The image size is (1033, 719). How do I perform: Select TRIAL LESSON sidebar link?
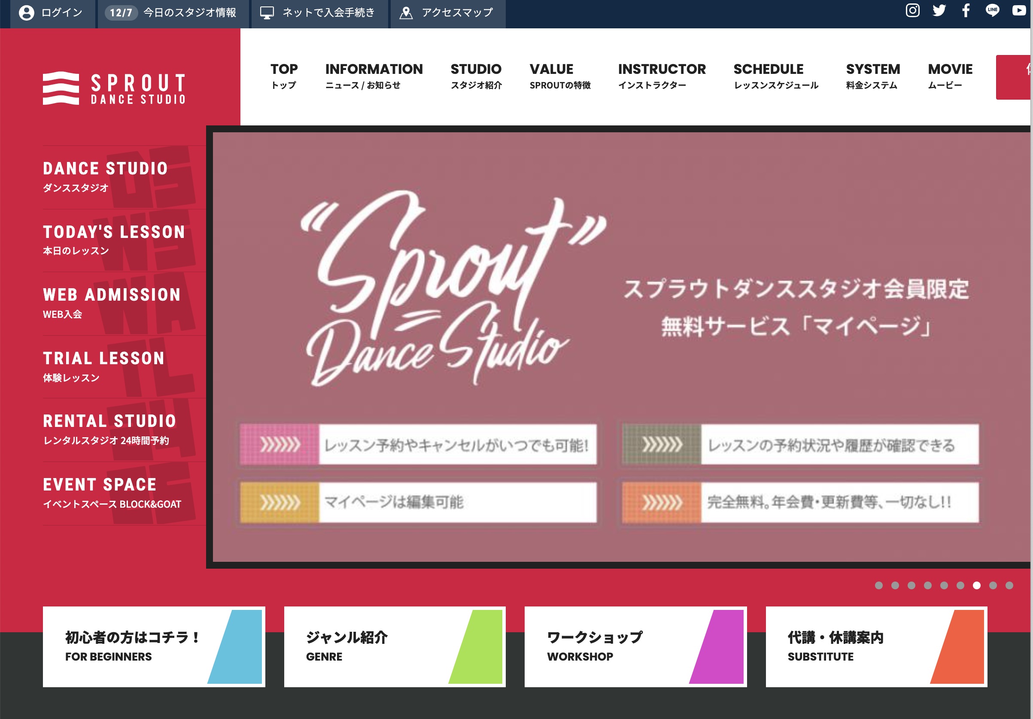point(124,367)
